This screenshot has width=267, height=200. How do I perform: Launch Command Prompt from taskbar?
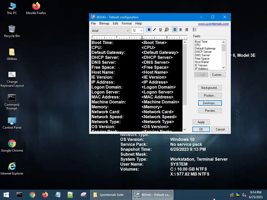click(19, 195)
